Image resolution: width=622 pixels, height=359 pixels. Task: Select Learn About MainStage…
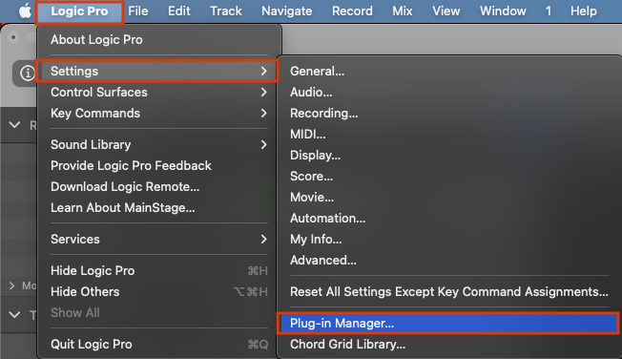click(x=158, y=208)
